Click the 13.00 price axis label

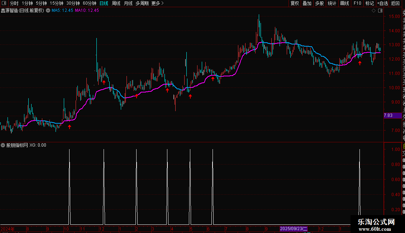(394, 45)
